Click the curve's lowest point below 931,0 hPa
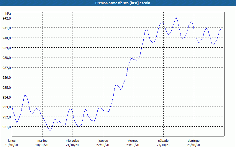The height and width of the screenshot is (148, 236). (50, 131)
